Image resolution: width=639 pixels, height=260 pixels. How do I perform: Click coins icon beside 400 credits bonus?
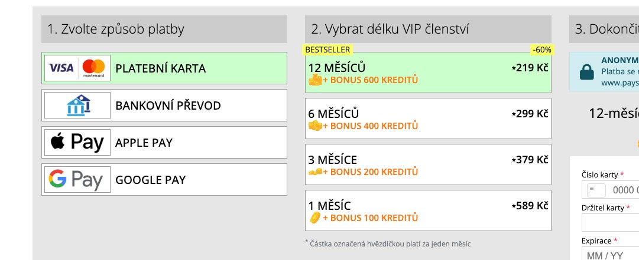click(x=315, y=126)
